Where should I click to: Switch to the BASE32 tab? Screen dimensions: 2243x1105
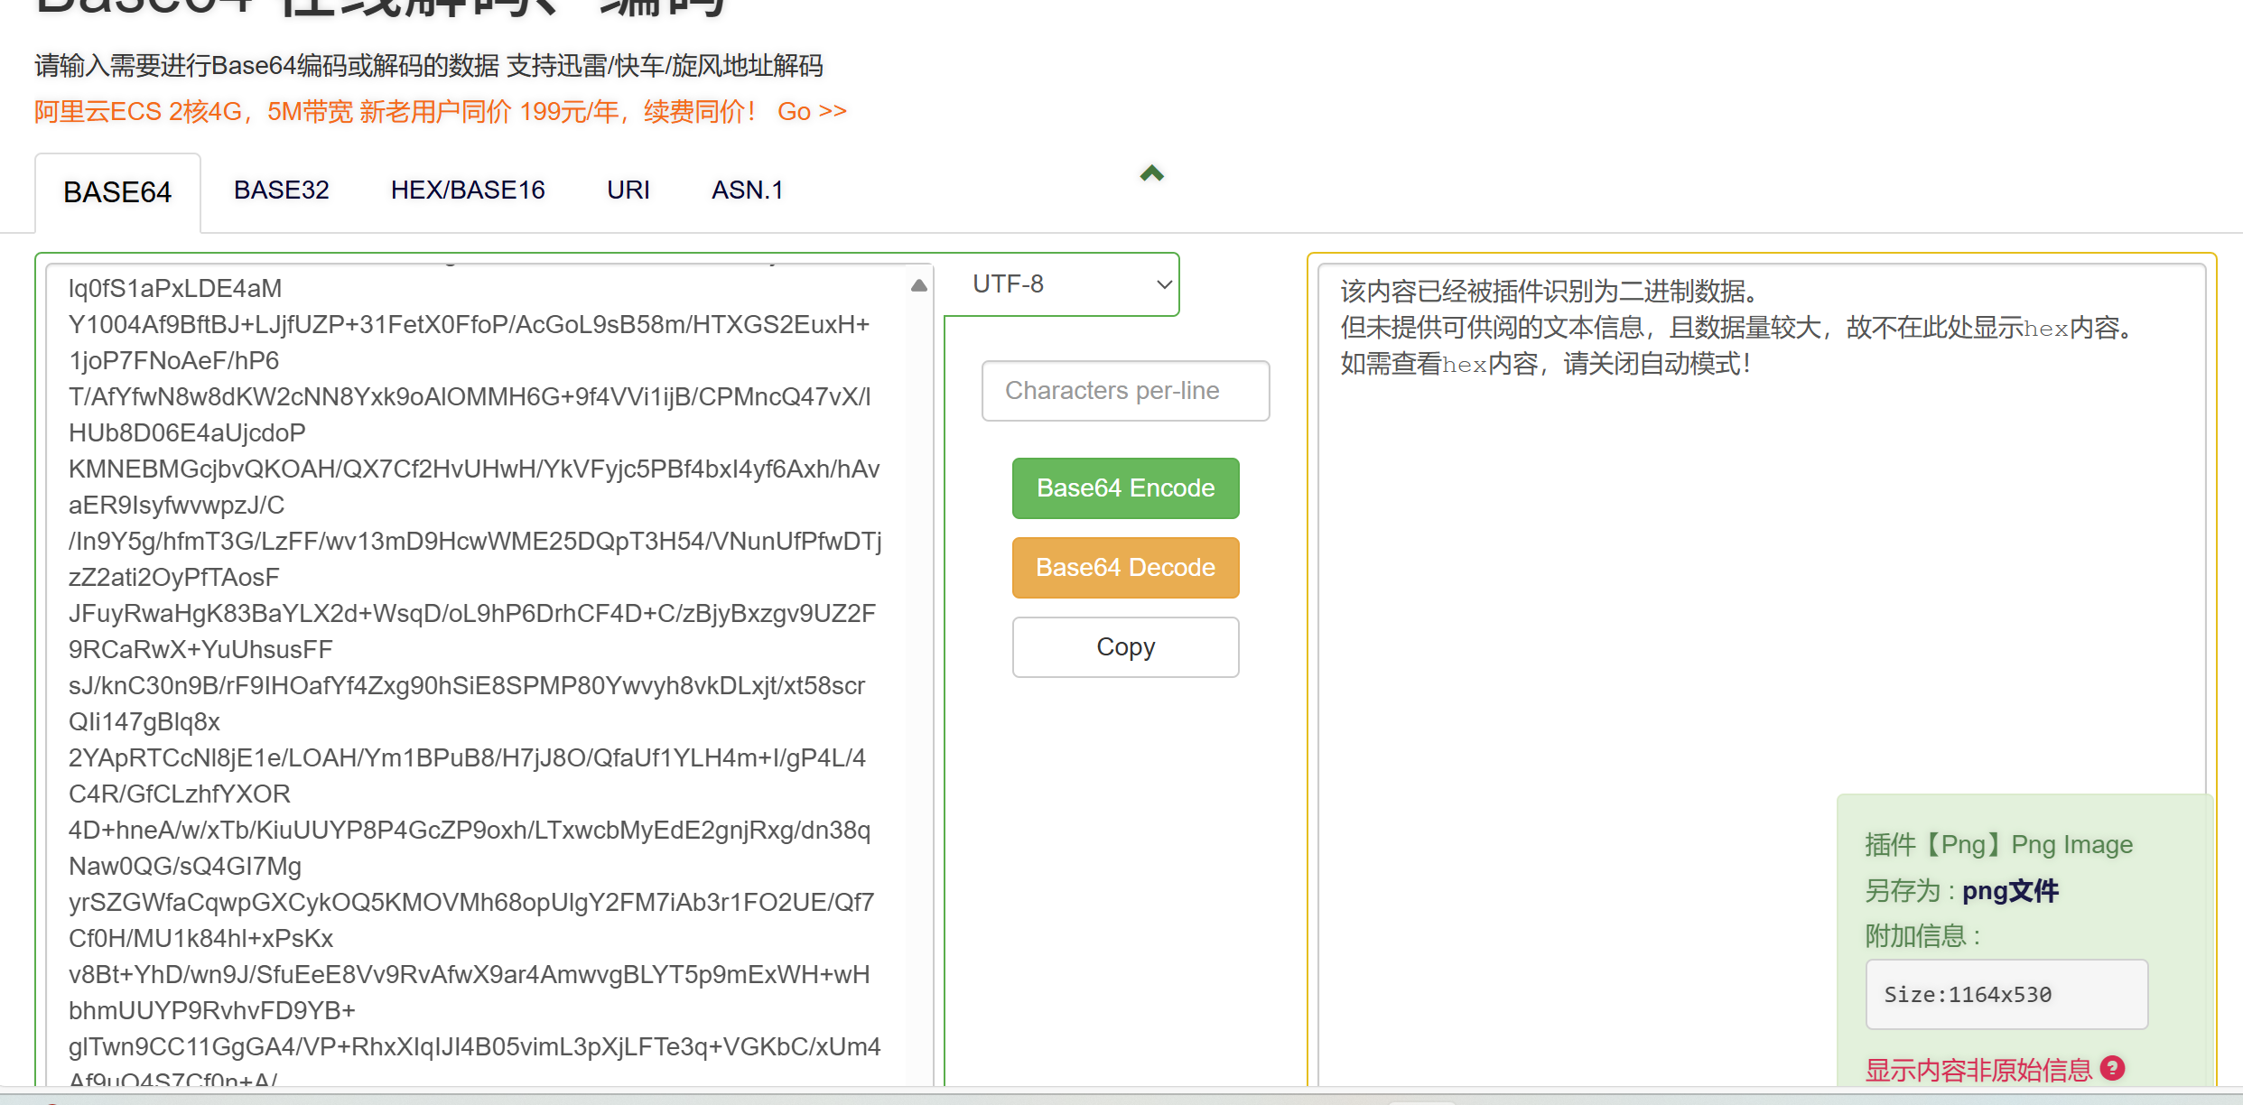click(x=281, y=190)
